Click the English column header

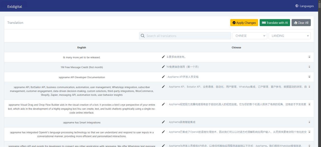pos(82,47)
